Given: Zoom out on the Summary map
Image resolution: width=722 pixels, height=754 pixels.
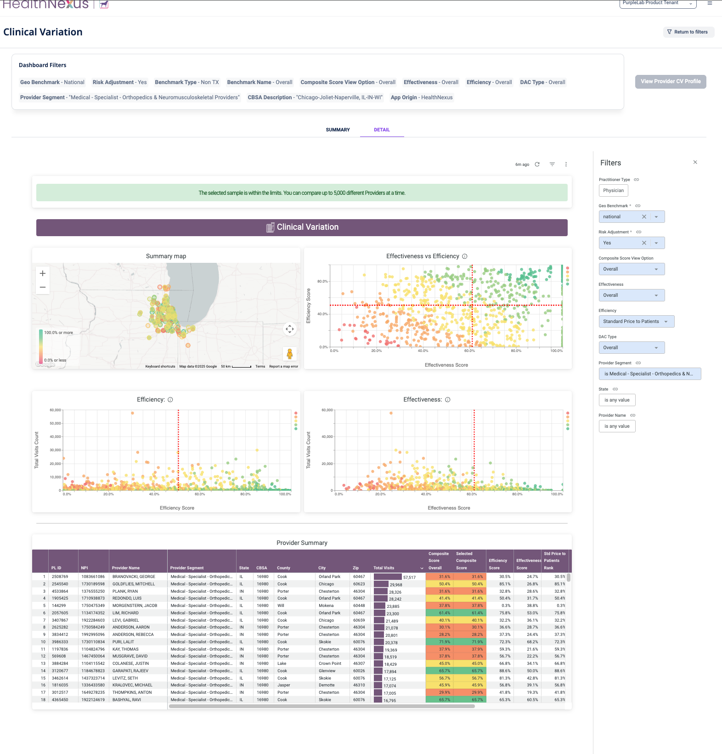Looking at the screenshot, I should click(43, 288).
